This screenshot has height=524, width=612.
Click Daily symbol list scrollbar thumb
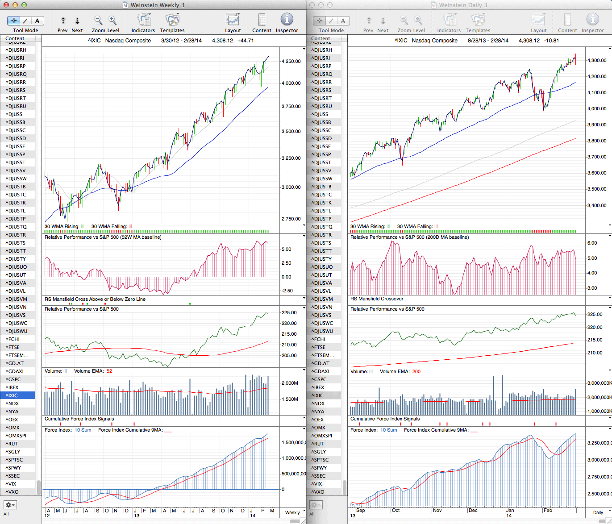point(345,487)
